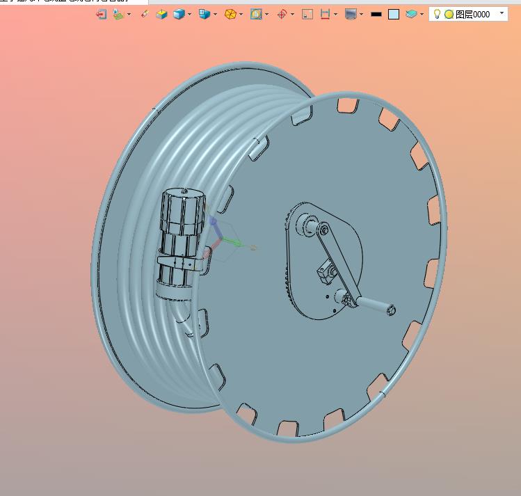Open the 图层0000 layer selector dropdown
The image size is (521, 496).
(502, 13)
